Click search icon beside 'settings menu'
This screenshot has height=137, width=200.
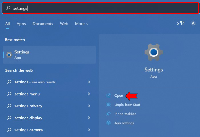pyautogui.click(x=9, y=94)
